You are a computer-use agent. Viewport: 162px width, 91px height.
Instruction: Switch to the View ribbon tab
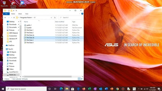point(27,14)
